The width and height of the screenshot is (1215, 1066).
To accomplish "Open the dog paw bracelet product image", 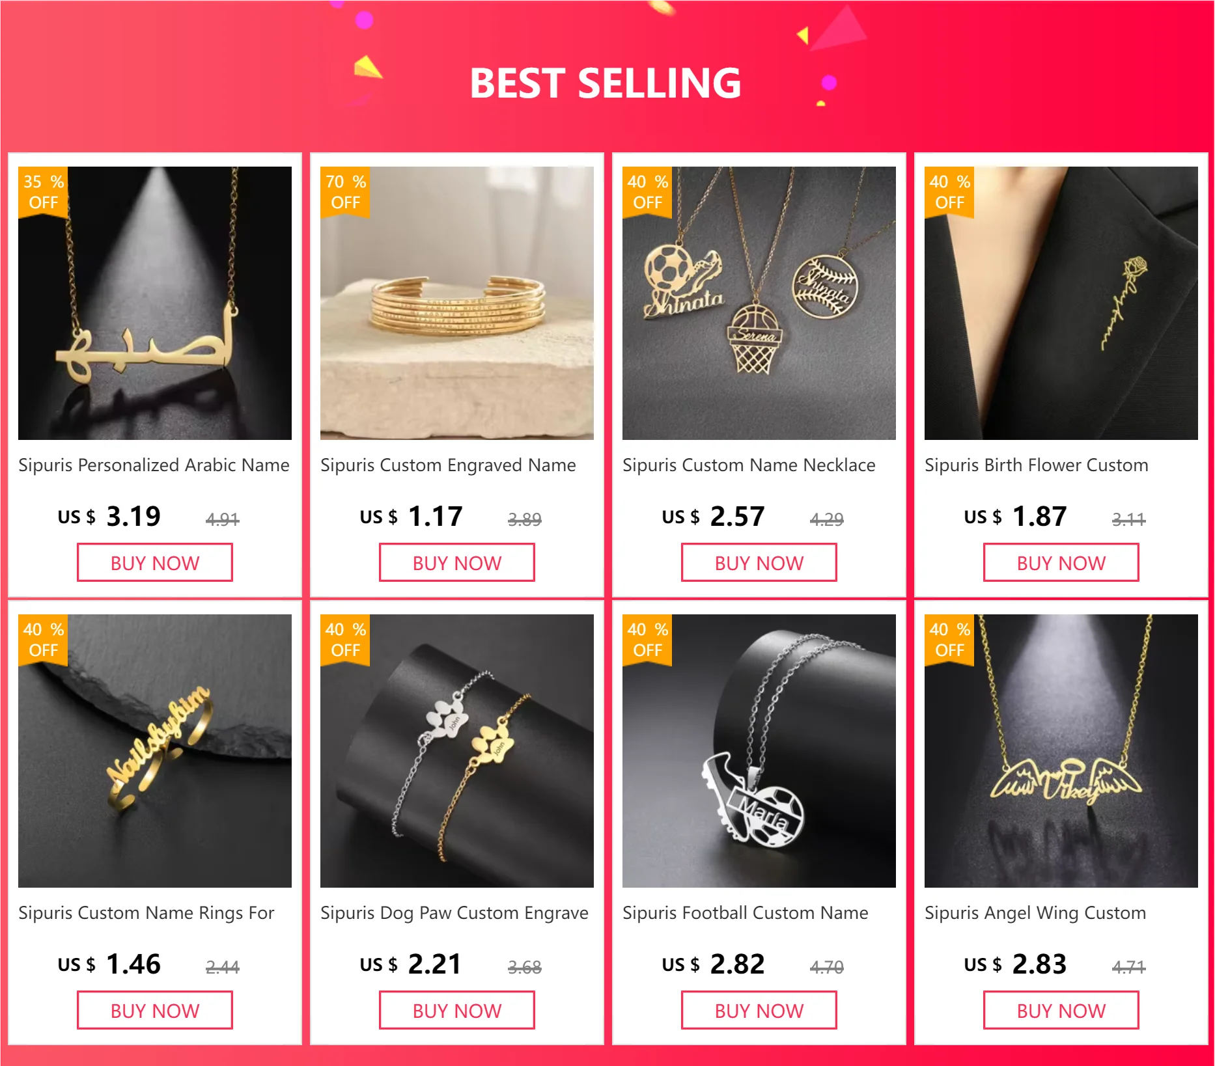I will click(457, 750).
